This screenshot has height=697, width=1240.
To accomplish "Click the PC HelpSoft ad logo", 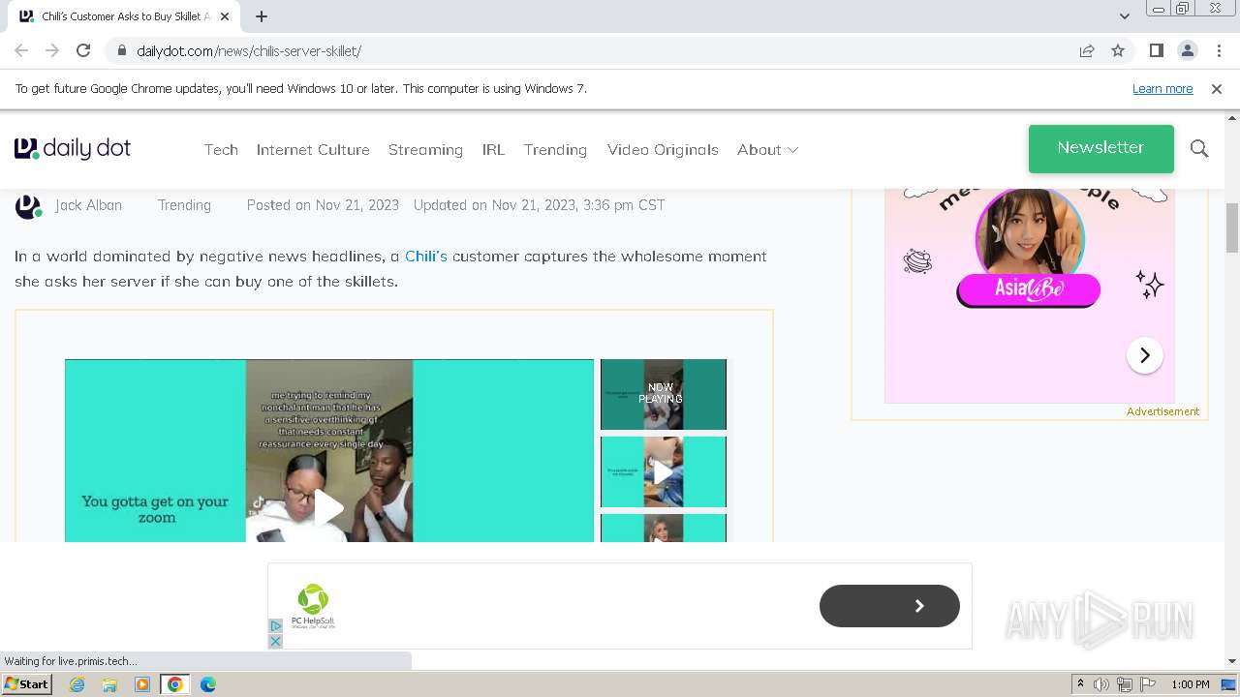I will (313, 606).
